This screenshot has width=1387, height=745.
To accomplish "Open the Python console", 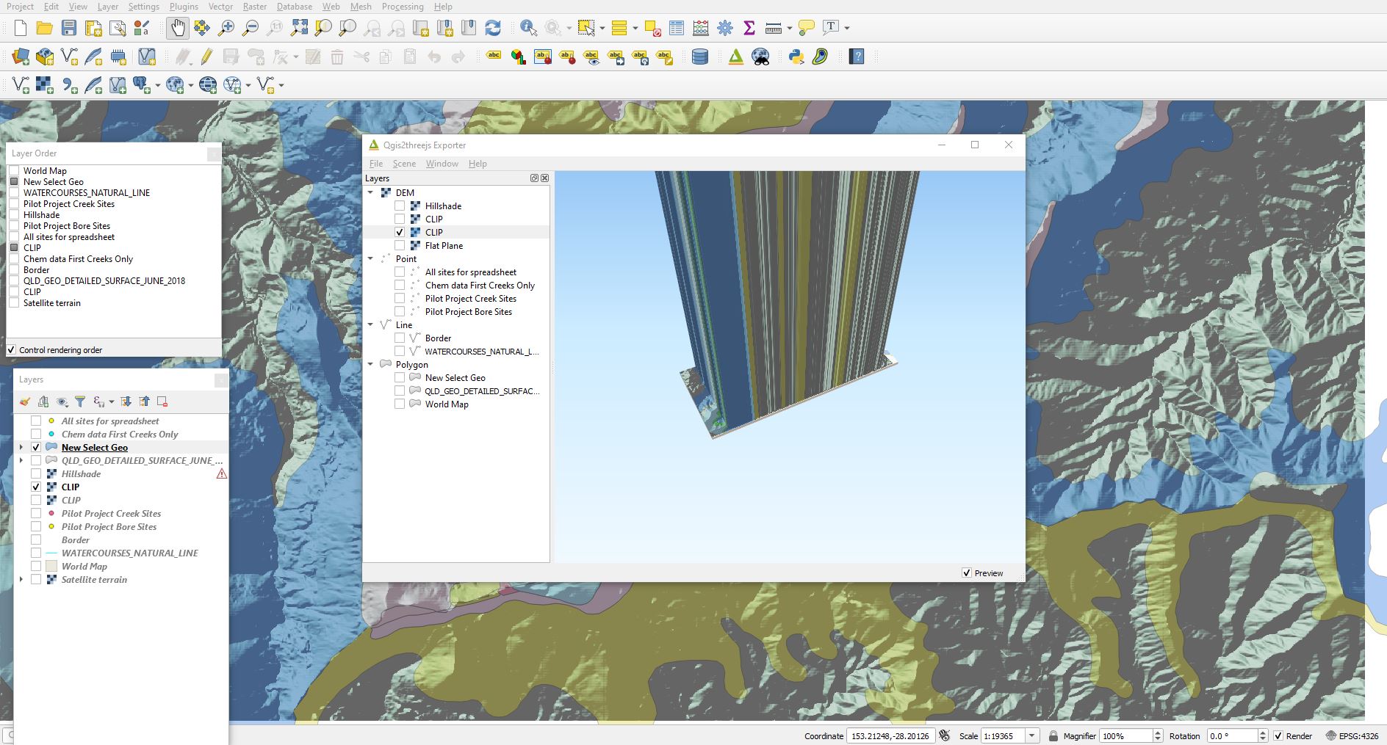I will click(796, 57).
